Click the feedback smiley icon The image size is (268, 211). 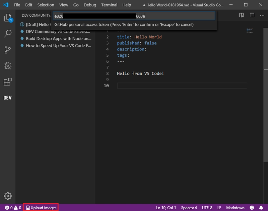tap(252, 208)
